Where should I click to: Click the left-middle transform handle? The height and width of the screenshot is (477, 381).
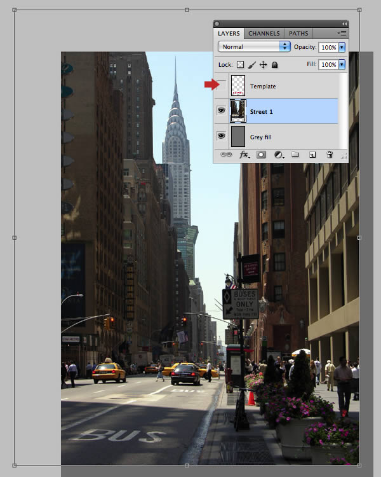coord(14,238)
